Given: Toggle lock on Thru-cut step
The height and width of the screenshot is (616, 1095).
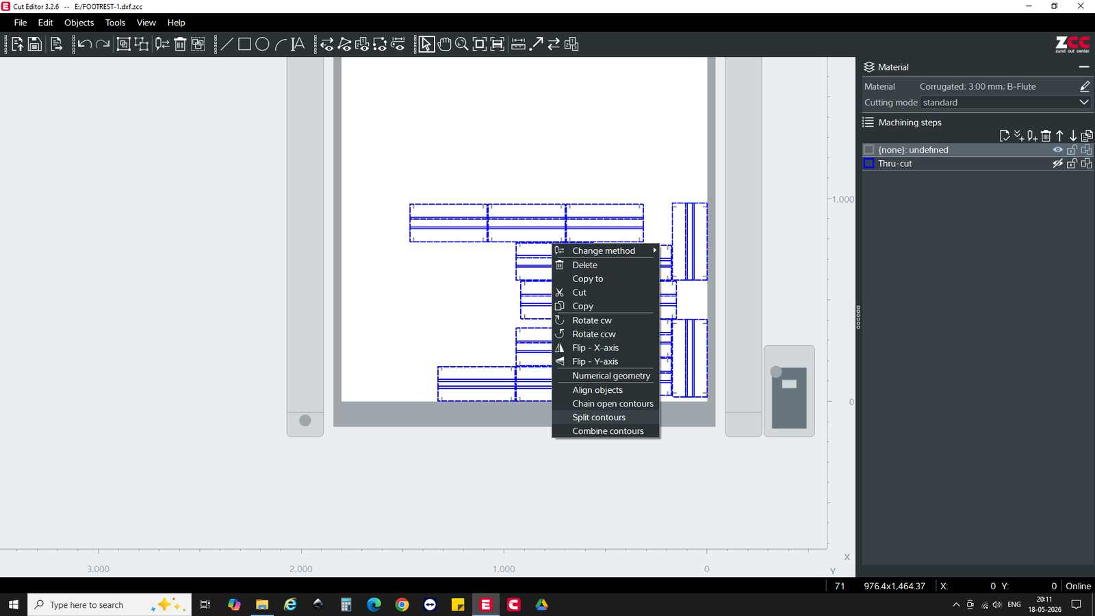Looking at the screenshot, I should 1072,164.
